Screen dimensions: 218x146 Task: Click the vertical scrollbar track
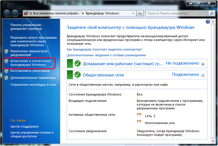[213, 81]
